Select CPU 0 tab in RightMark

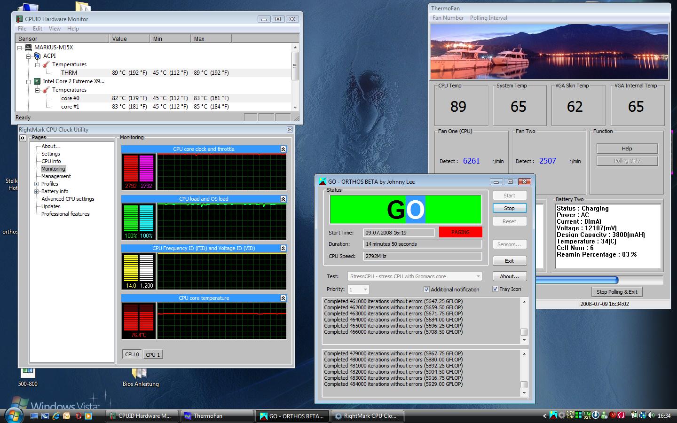coord(132,354)
